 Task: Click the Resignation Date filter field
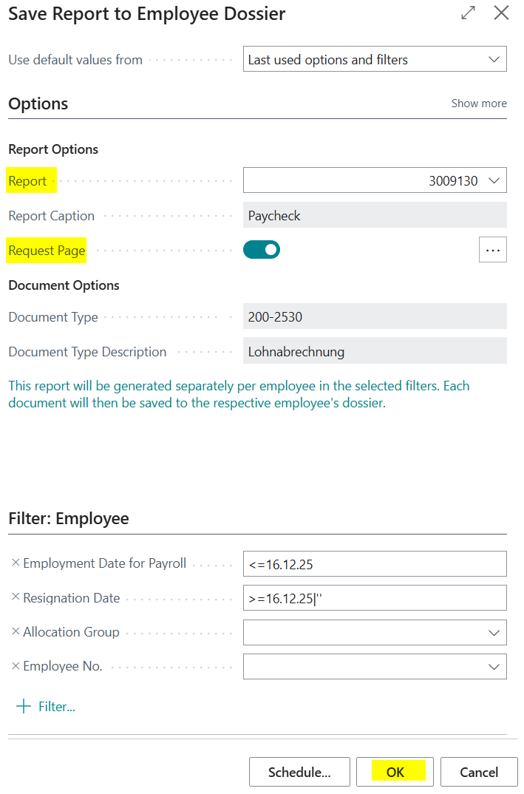374,598
